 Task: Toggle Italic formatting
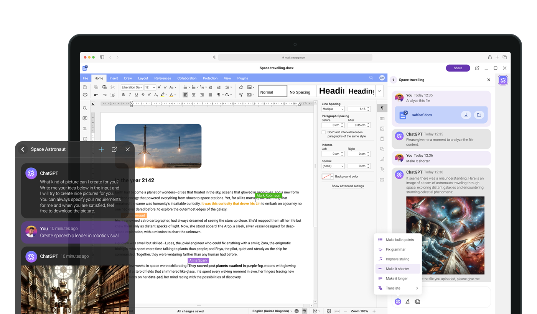tap(130, 95)
